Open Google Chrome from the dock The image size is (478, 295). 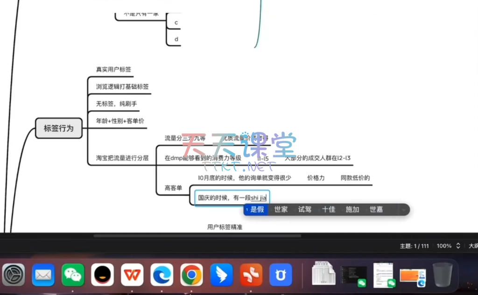coord(191,274)
